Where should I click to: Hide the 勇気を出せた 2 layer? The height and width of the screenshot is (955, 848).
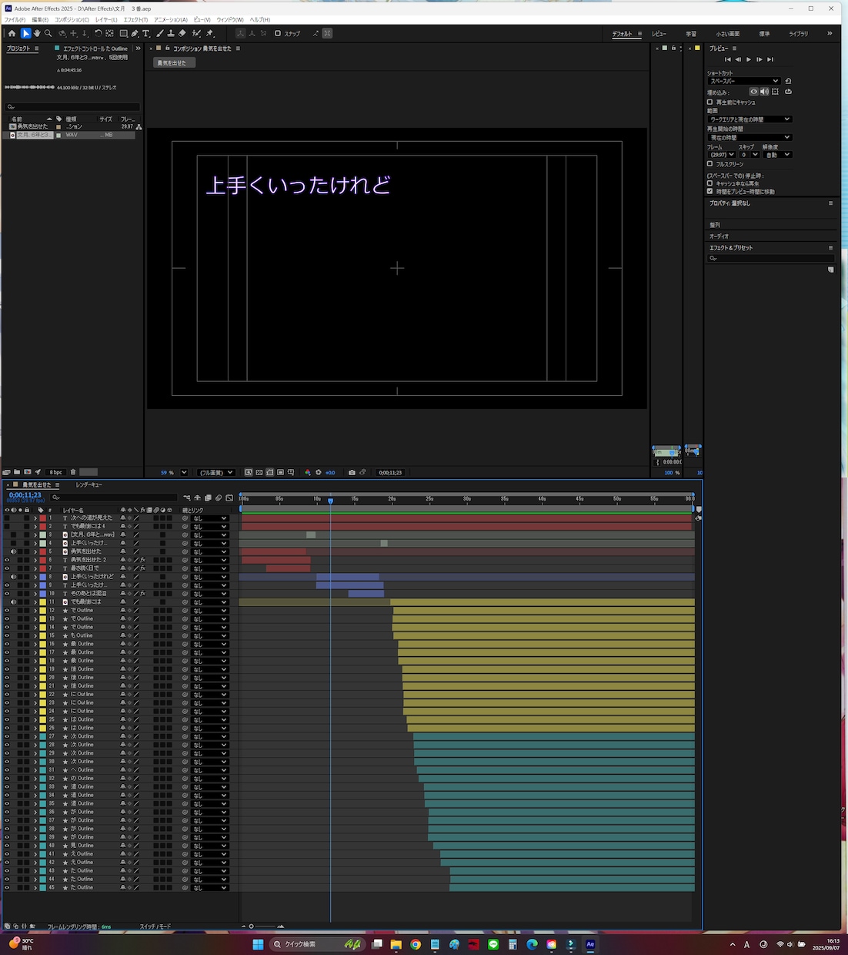[7, 560]
